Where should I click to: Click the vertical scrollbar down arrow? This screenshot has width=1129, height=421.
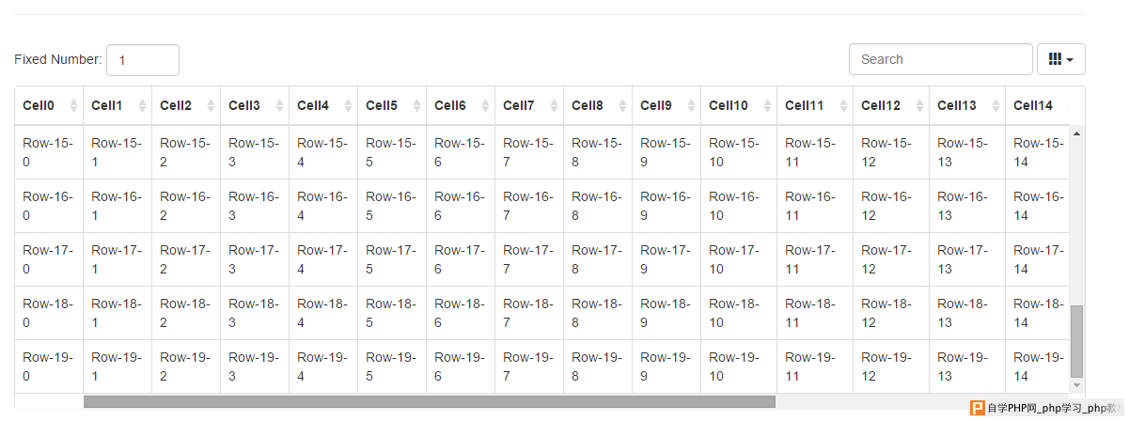(x=1077, y=385)
